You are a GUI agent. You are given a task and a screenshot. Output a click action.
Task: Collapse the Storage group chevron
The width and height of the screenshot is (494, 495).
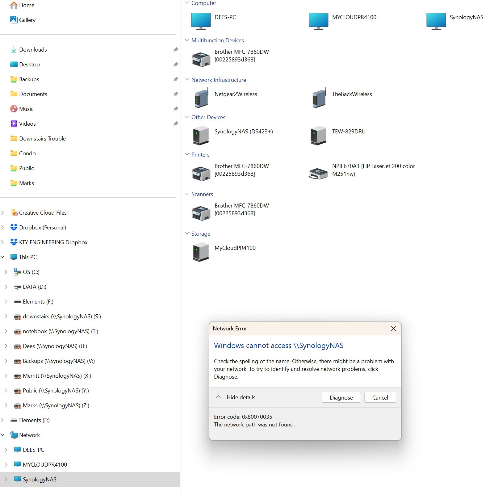click(187, 233)
